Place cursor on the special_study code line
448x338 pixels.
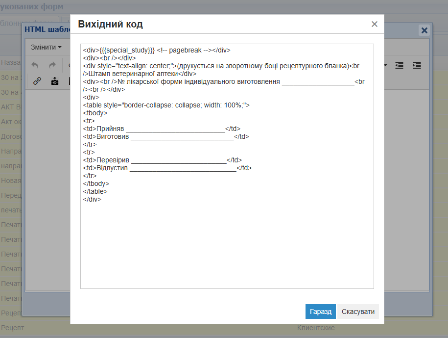[x=156, y=50]
